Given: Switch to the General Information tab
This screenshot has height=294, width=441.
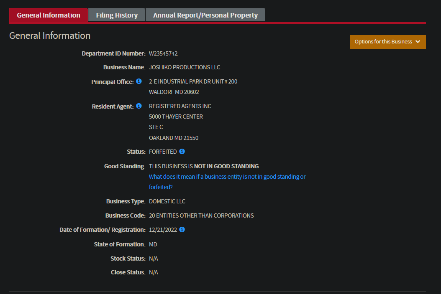Looking at the screenshot, I should [49, 15].
